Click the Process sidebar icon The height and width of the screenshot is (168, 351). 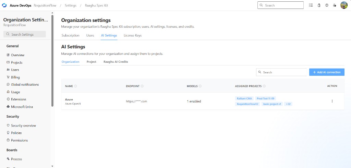(8, 159)
